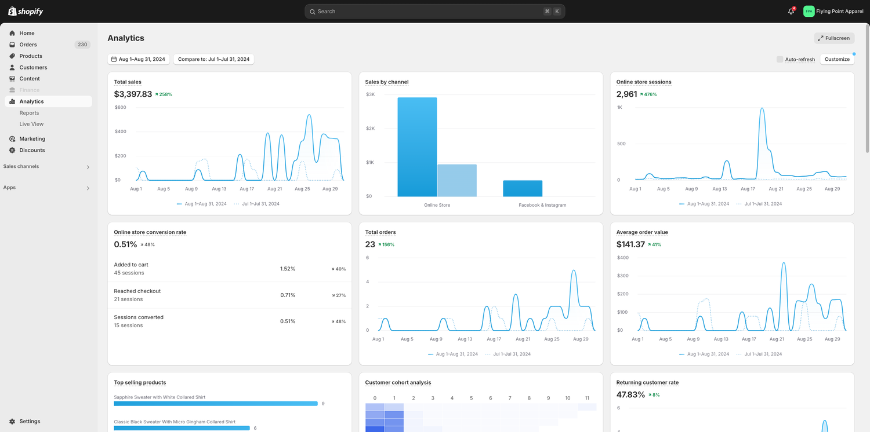Open the Average order value title
This screenshot has height=432, width=870.
642,232
